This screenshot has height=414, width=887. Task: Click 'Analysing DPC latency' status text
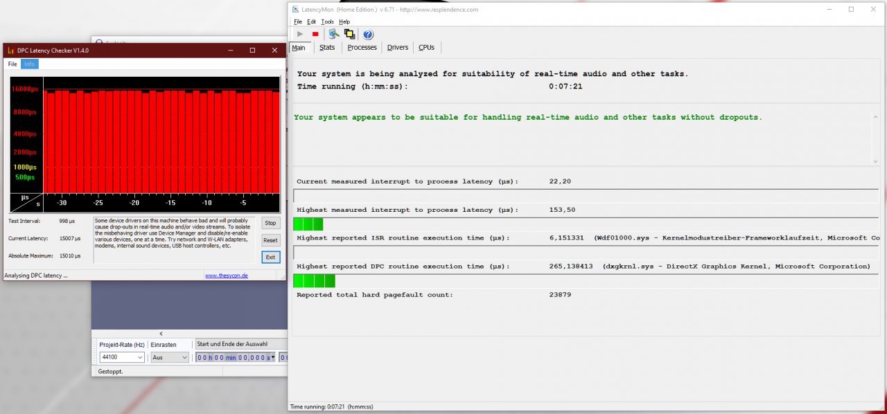tap(36, 276)
